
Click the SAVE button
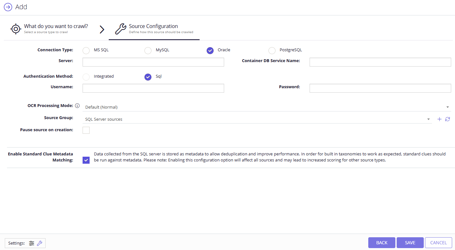[x=410, y=243]
